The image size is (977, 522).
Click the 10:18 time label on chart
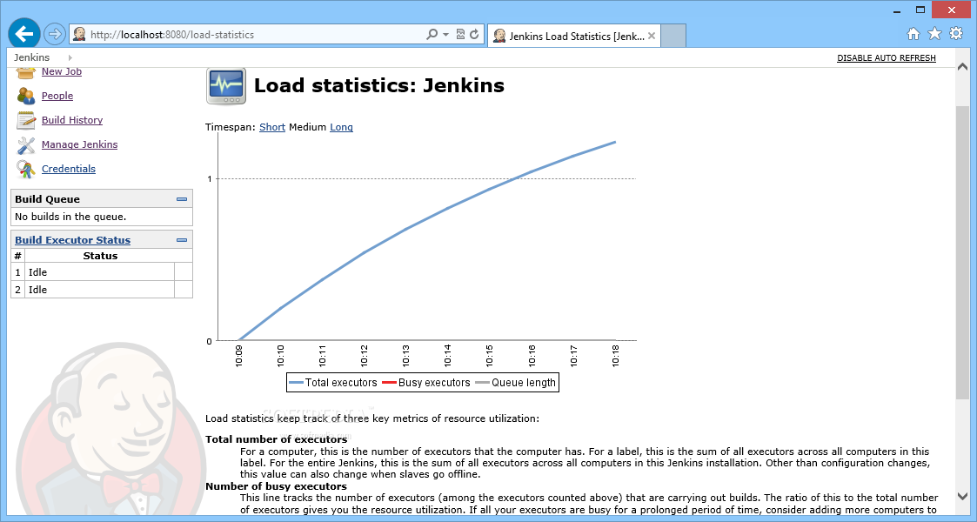[616, 356]
